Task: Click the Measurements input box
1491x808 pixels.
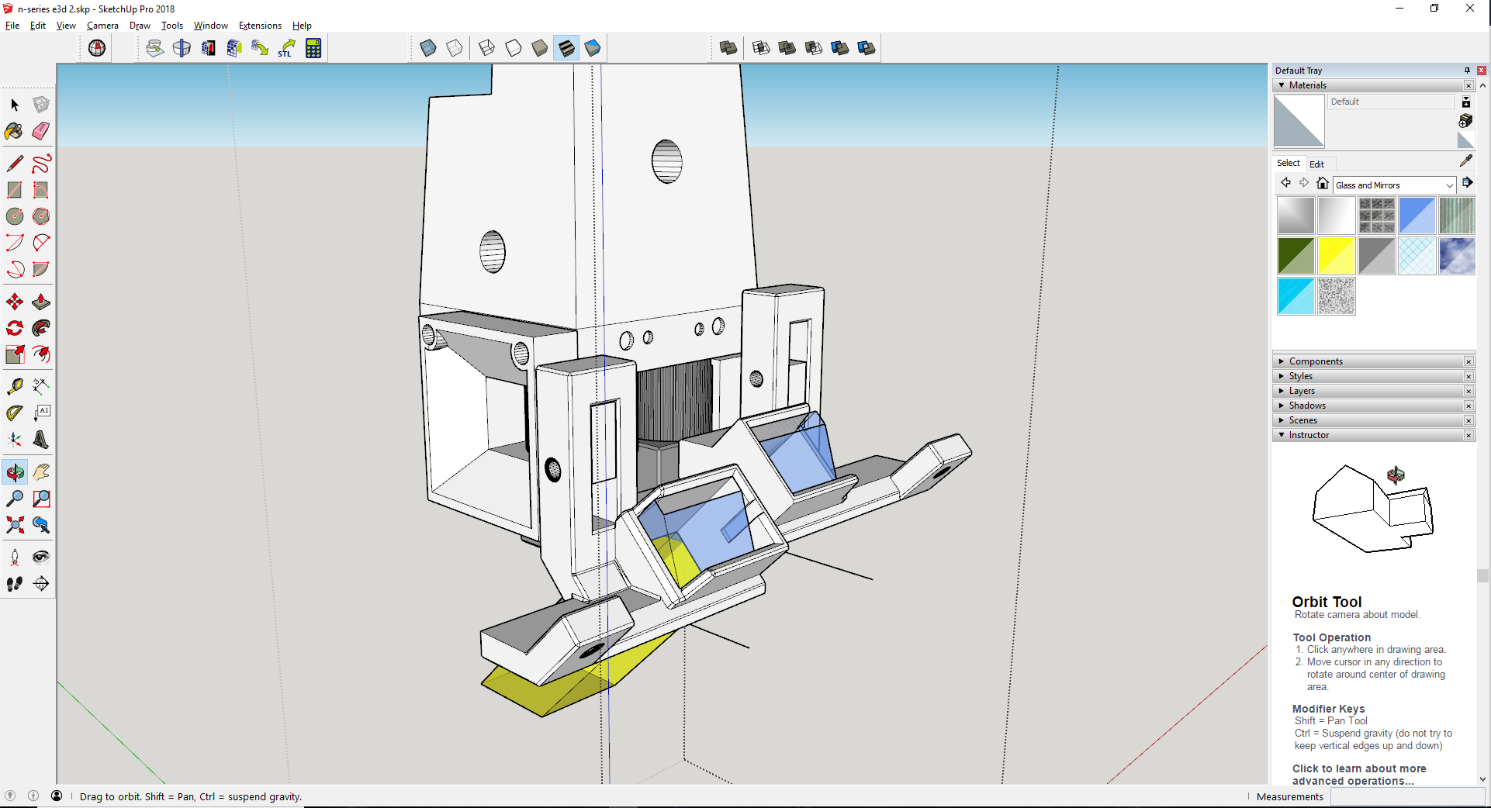Action: [x=1407, y=796]
